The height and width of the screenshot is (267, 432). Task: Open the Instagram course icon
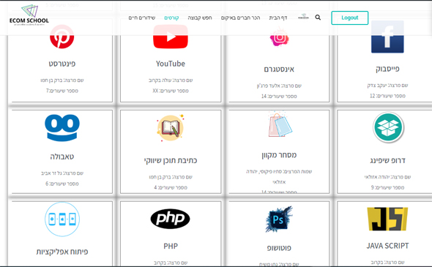click(x=279, y=37)
